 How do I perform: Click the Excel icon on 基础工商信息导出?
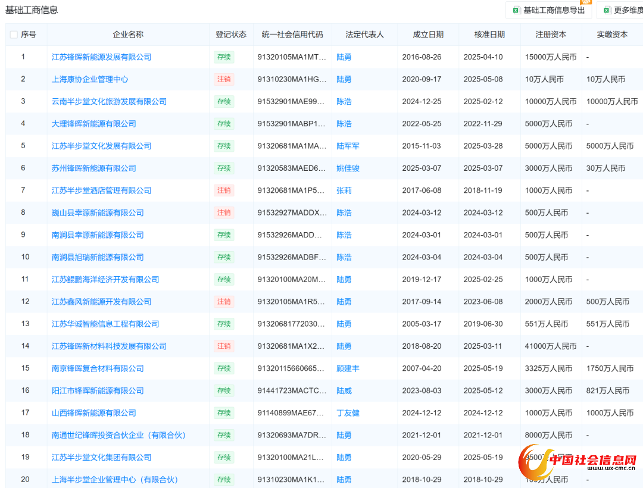tap(517, 10)
